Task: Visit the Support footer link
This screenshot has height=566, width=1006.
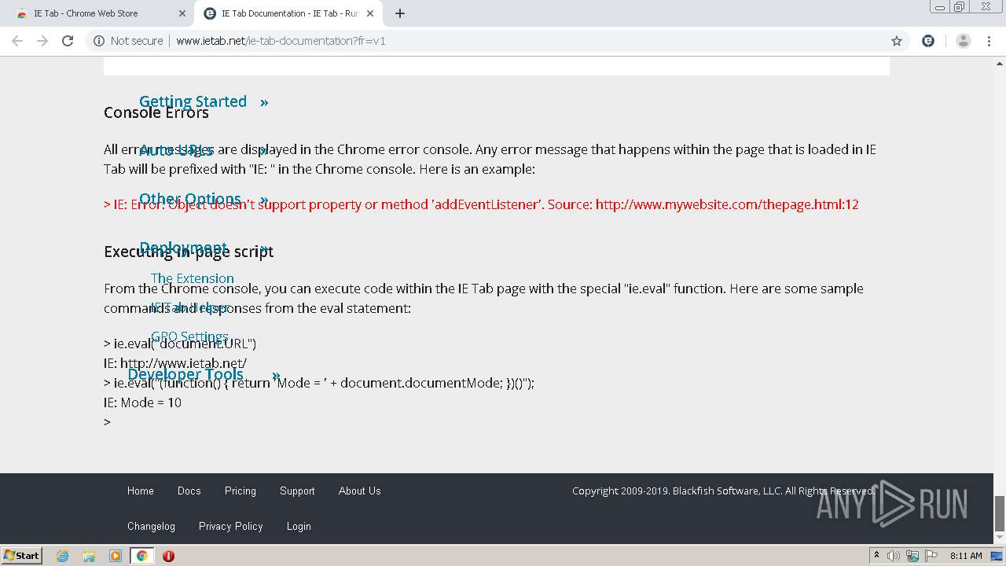Action: [x=297, y=491]
